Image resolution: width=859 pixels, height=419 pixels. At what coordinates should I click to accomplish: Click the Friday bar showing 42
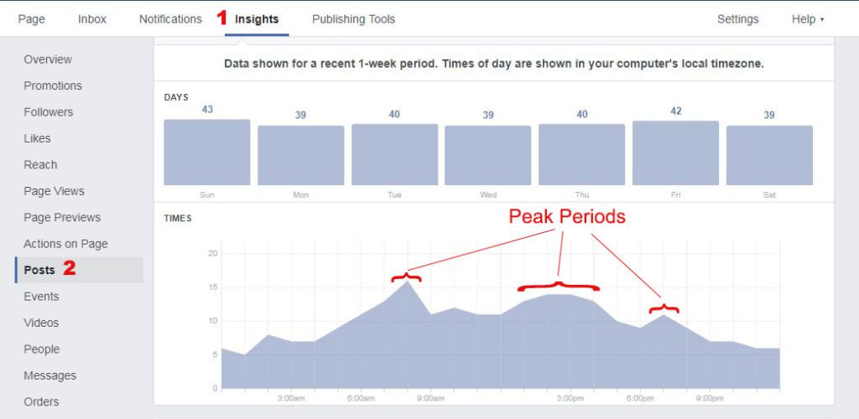675,153
